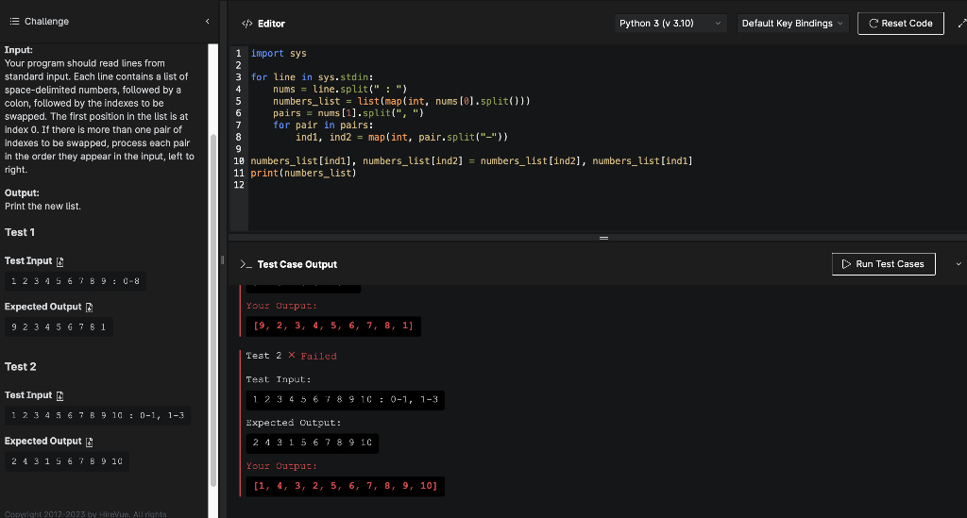Expand editor to fullscreen icon
Screen dimensions: 967x518
961,24
